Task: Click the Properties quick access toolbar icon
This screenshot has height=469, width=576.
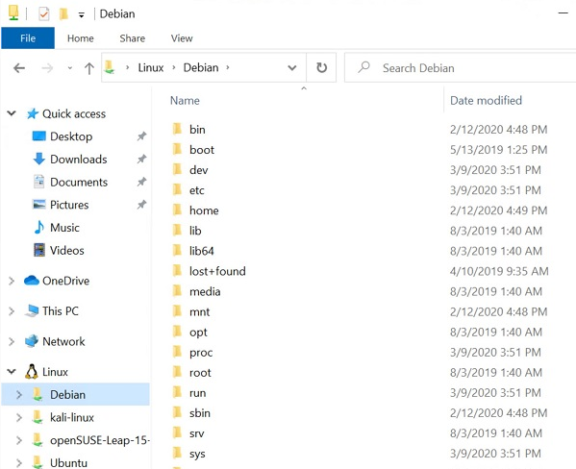Action: coord(43,14)
